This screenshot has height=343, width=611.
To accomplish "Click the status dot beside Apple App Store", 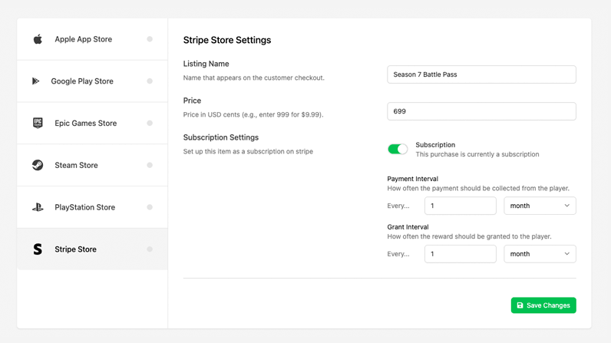I will click(150, 39).
